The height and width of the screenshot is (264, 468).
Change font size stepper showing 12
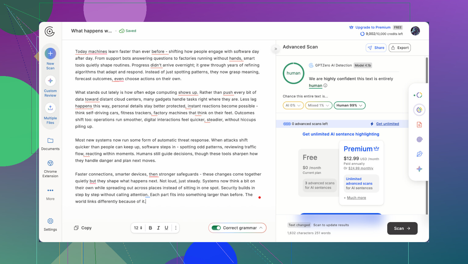(138, 228)
